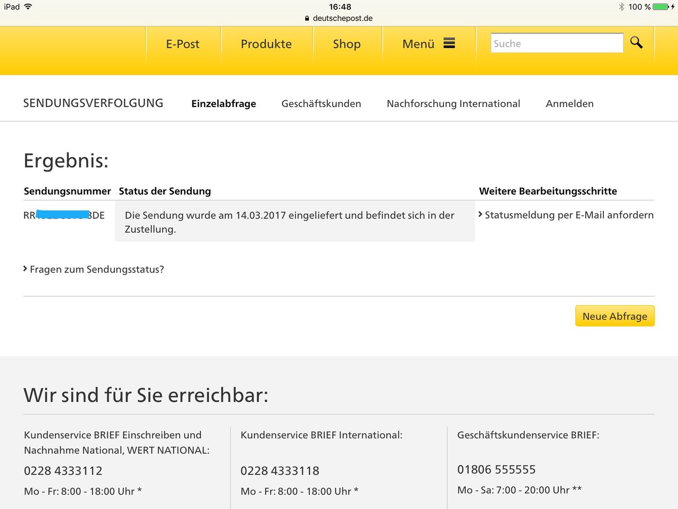Tap the iPad label in status bar
Viewport: 678px width, 509px height.
[12, 7]
